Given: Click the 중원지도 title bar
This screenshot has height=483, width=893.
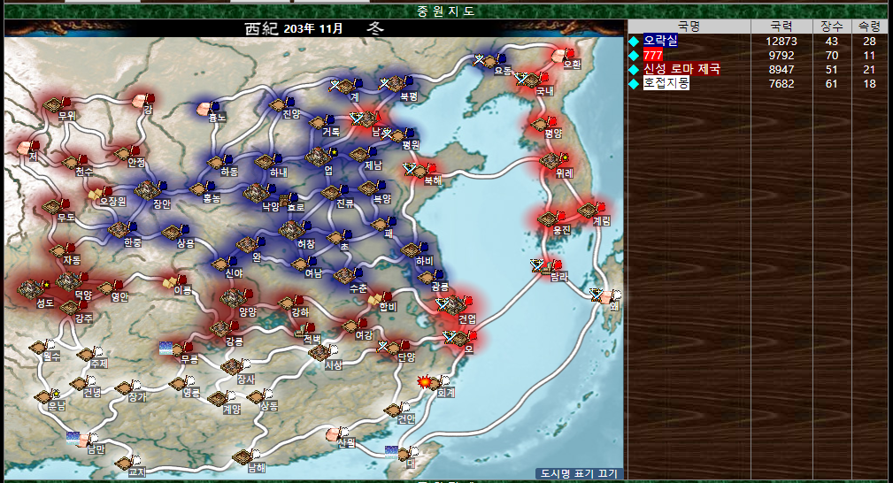Looking at the screenshot, I should pos(445,11).
